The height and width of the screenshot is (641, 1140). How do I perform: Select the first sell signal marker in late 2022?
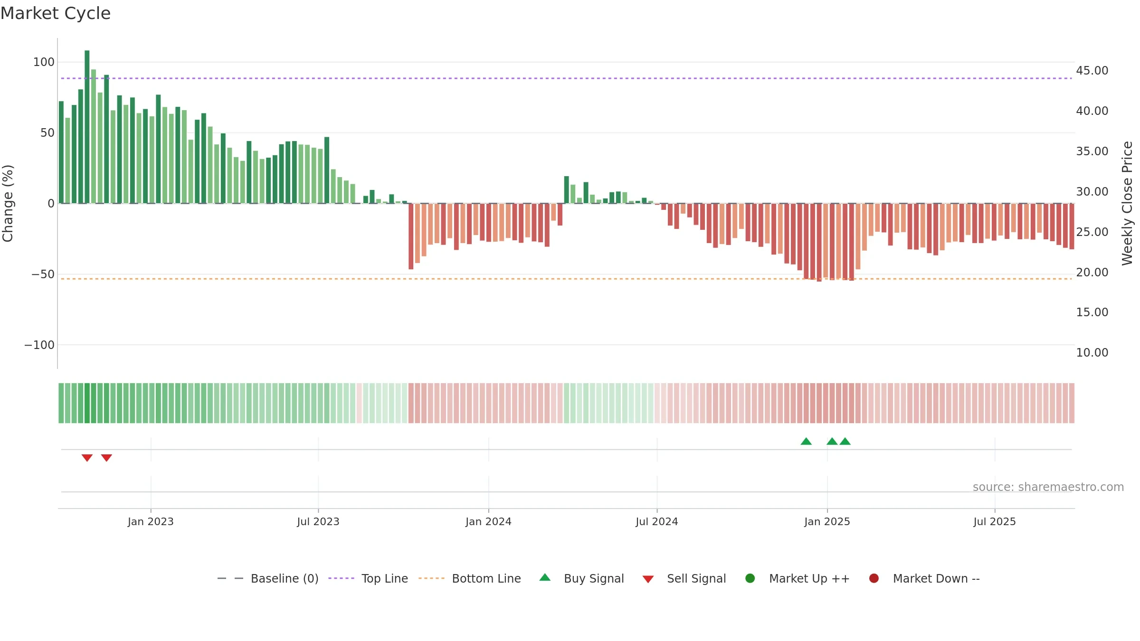coord(87,458)
